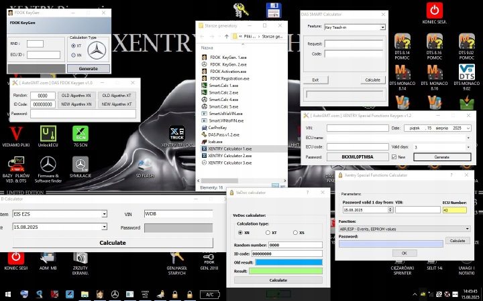Click the Mercedes star icon in the taskbar
The width and height of the screenshot is (483, 301).
click(x=115, y=294)
